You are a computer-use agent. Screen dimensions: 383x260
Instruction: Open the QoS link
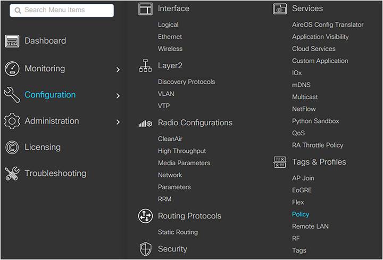(298, 133)
